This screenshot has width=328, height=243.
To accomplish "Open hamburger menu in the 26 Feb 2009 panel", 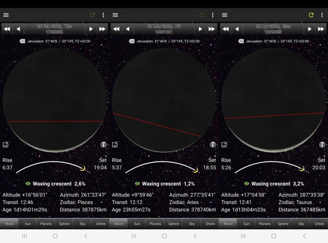I will (6, 15).
